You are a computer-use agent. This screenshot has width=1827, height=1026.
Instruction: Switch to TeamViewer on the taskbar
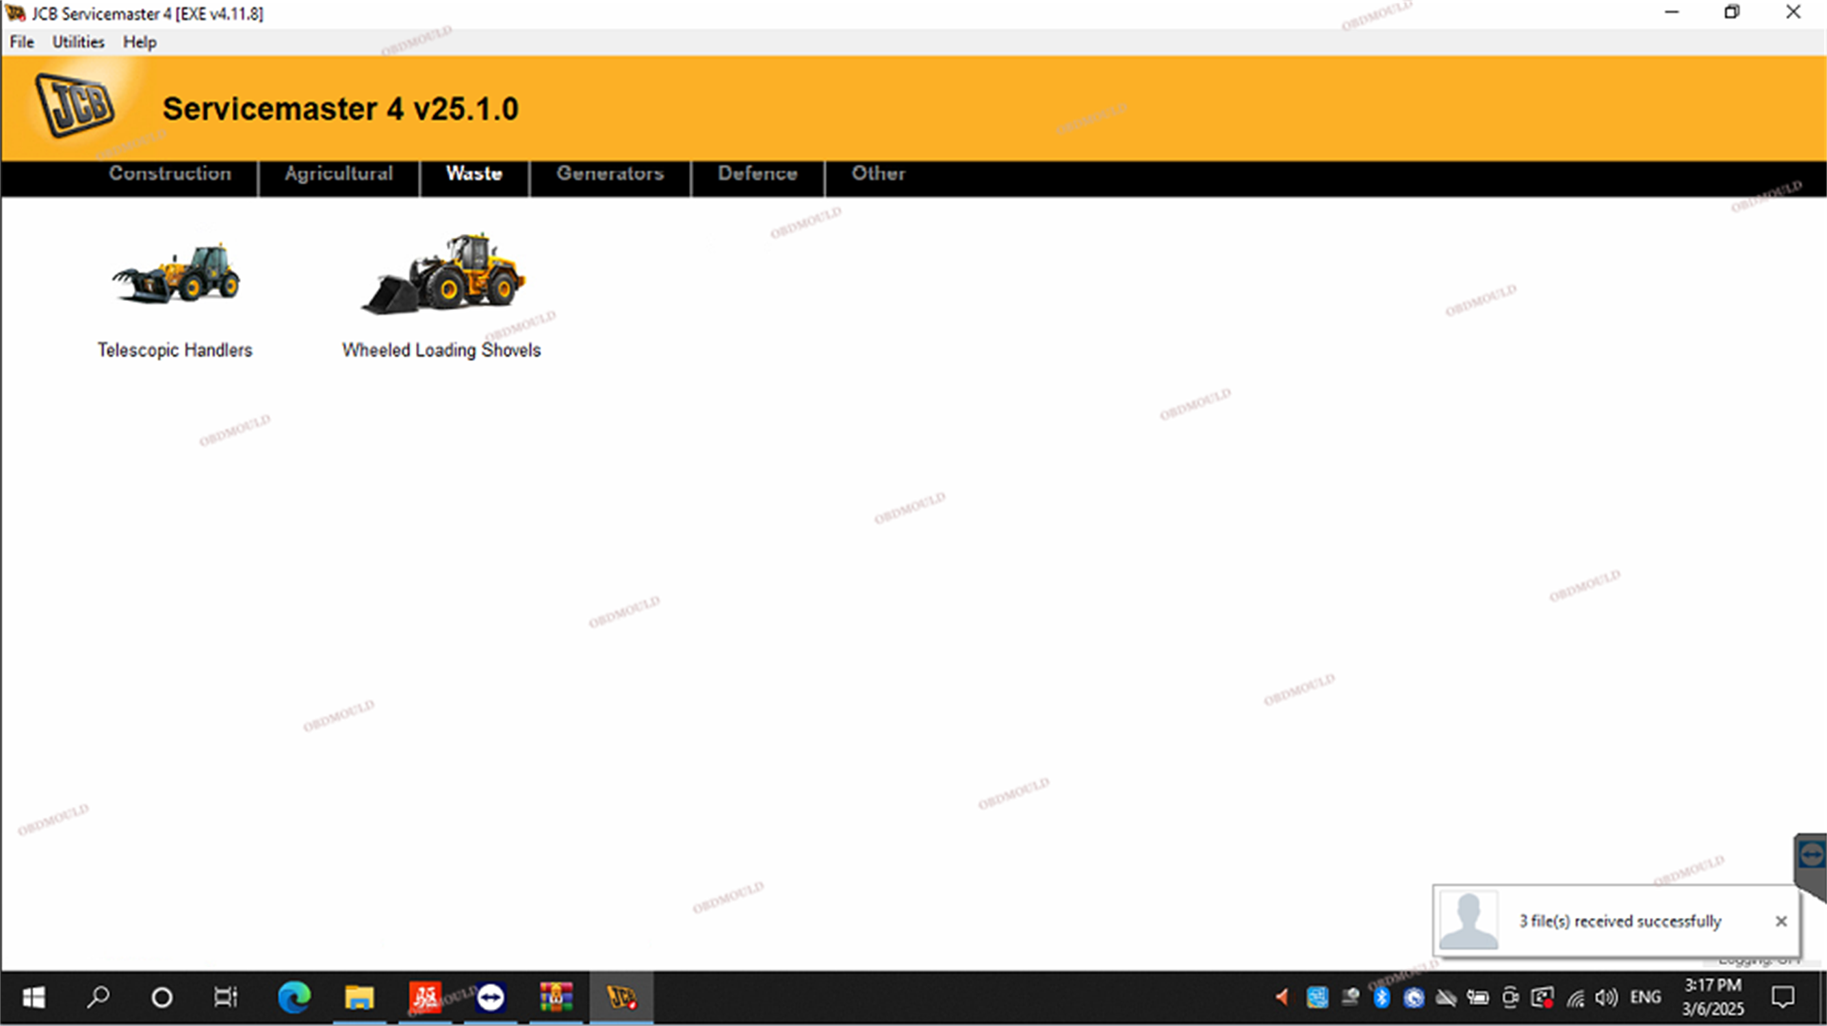[490, 998]
